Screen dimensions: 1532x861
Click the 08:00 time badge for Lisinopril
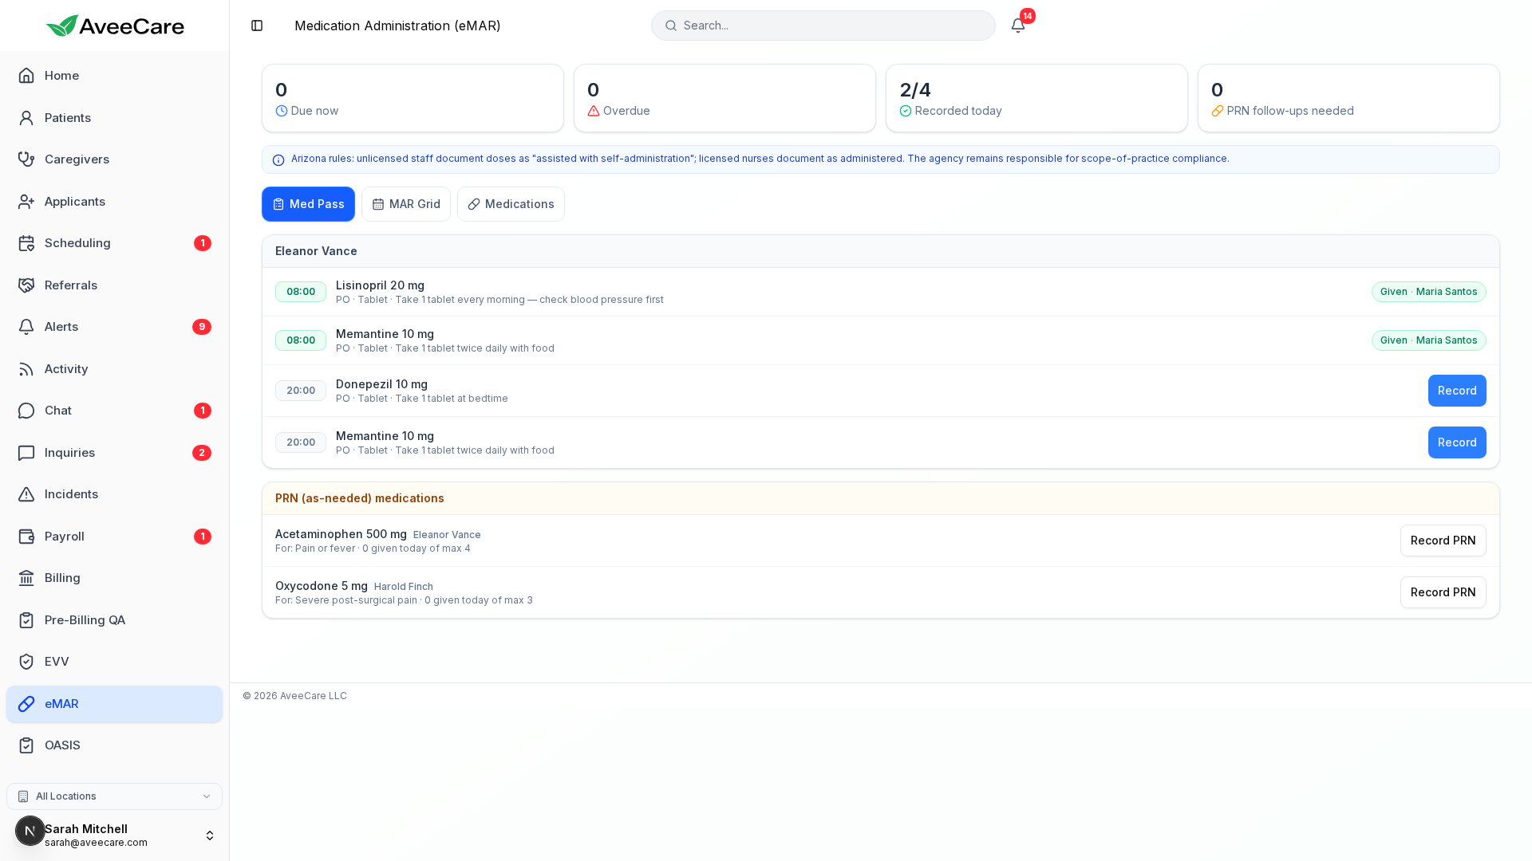tap(301, 292)
